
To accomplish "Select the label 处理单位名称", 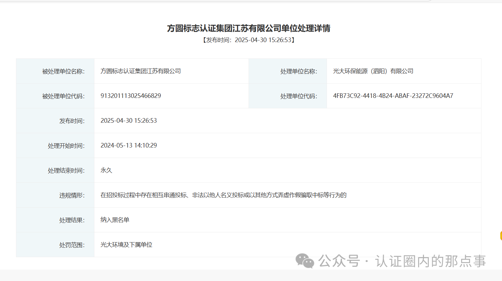I will [299, 71].
